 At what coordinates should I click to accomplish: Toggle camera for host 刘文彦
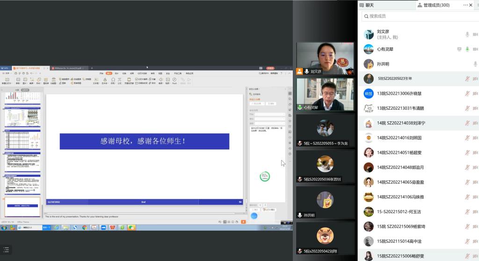click(x=475, y=34)
